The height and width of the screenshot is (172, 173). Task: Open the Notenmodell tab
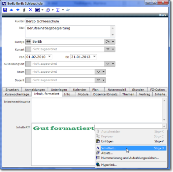(x=117, y=90)
